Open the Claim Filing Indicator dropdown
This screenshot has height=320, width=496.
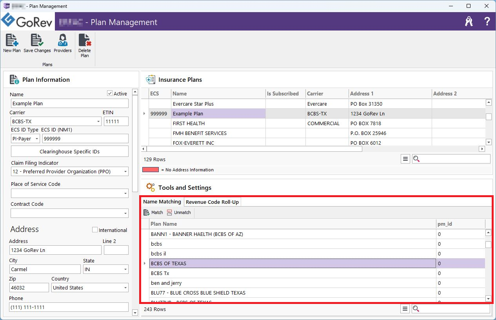[x=125, y=172]
